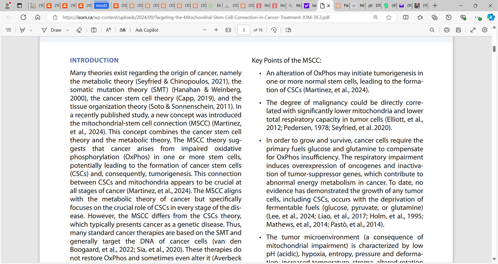Click the back navigation arrow
The image size is (498, 264).
[9, 17]
